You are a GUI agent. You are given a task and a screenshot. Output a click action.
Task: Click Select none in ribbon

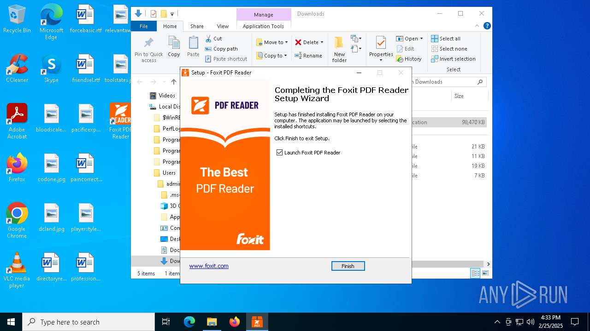tap(449, 49)
